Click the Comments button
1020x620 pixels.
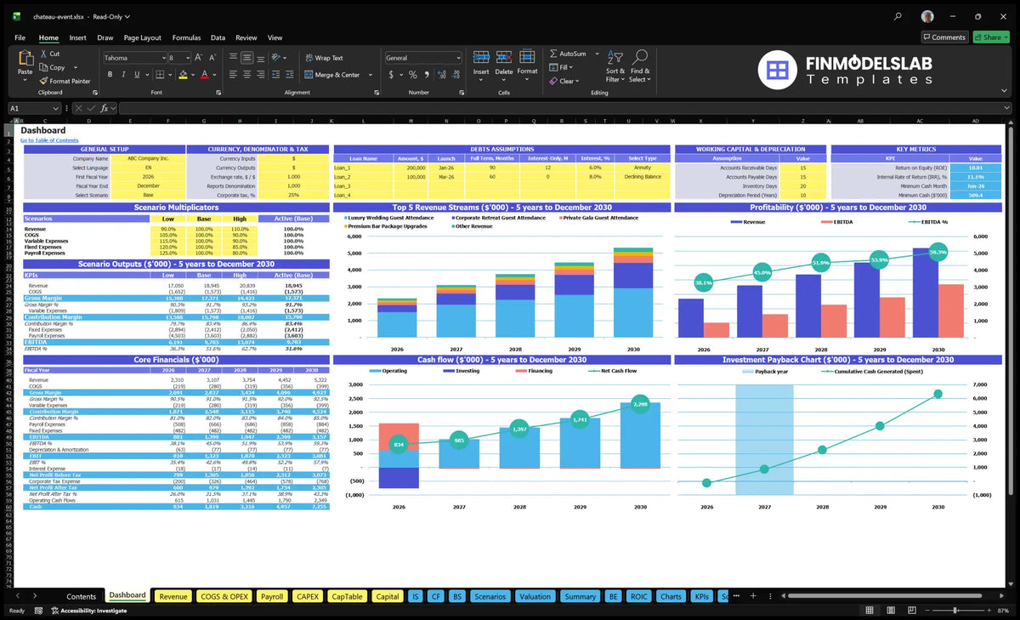(944, 37)
